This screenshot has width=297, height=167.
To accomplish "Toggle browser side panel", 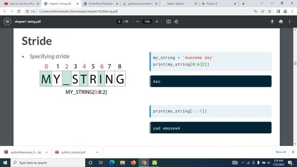I will (278, 11).
